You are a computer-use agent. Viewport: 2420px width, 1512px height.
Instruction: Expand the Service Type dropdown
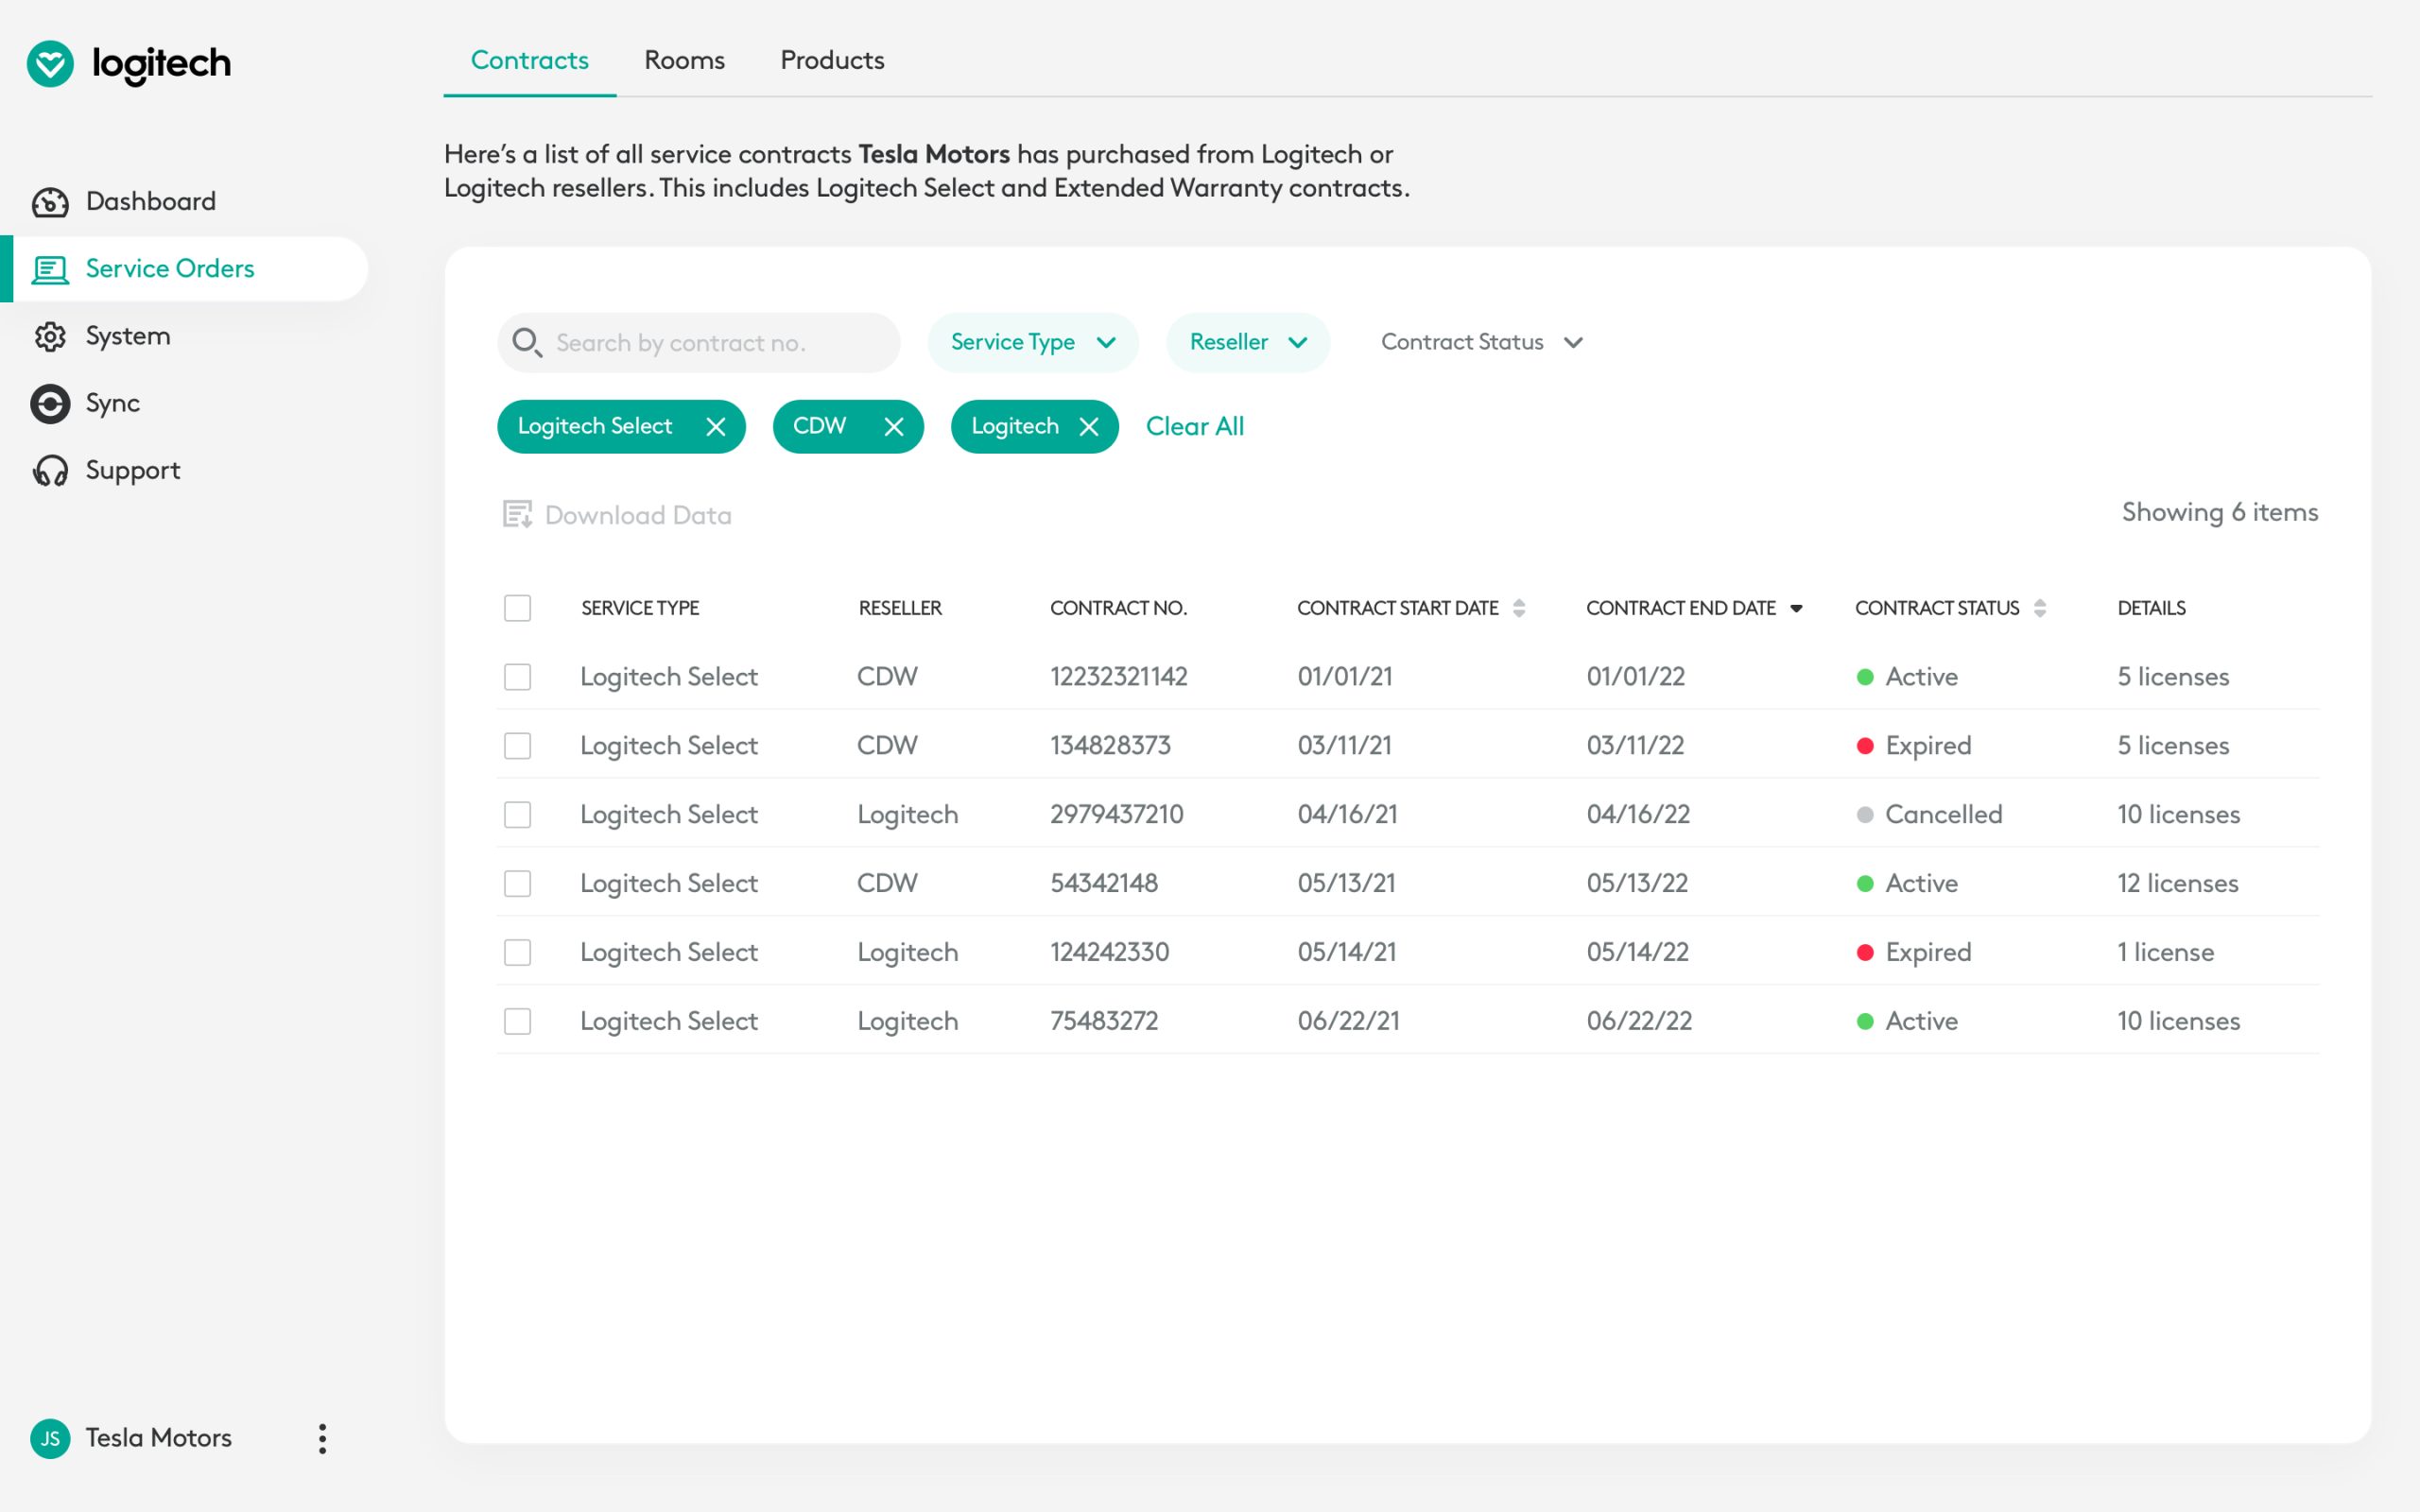[x=1033, y=342]
